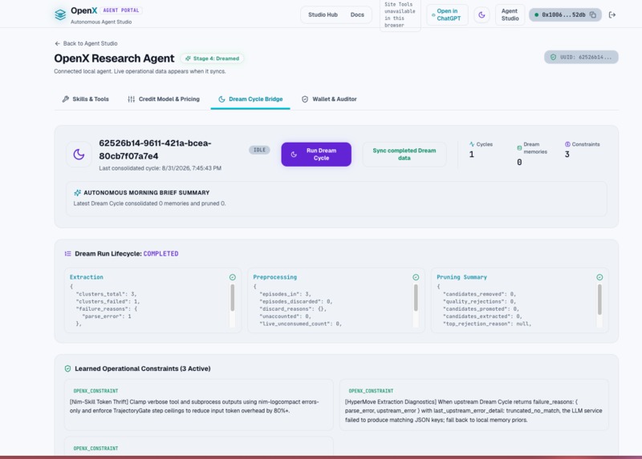Click the Pruning Summary panel heading

(x=462, y=277)
